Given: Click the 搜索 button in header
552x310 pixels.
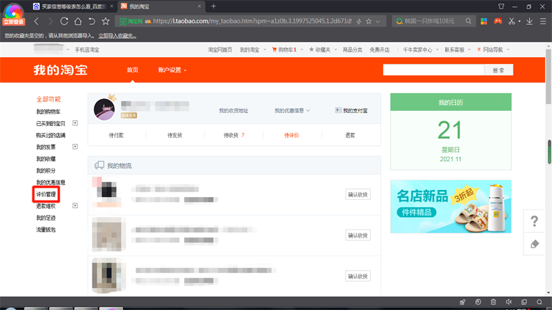Looking at the screenshot, I should tap(498, 70).
